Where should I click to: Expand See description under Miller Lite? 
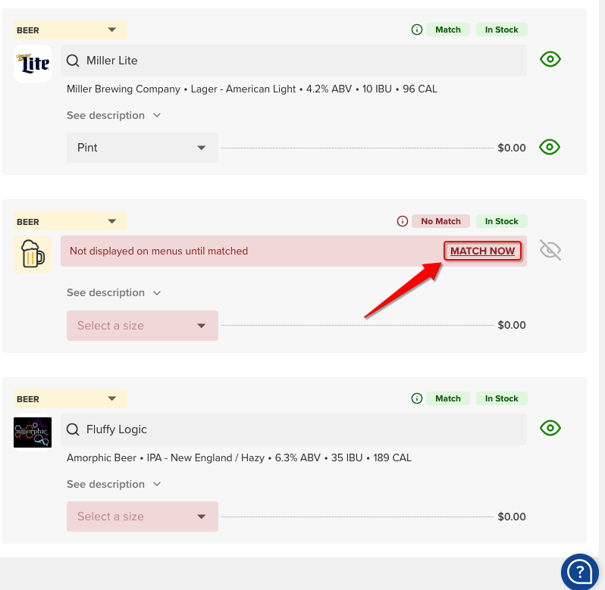[x=114, y=115]
